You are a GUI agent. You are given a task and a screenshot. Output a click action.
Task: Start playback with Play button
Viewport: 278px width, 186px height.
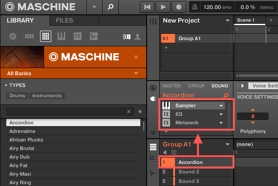click(x=163, y=7)
